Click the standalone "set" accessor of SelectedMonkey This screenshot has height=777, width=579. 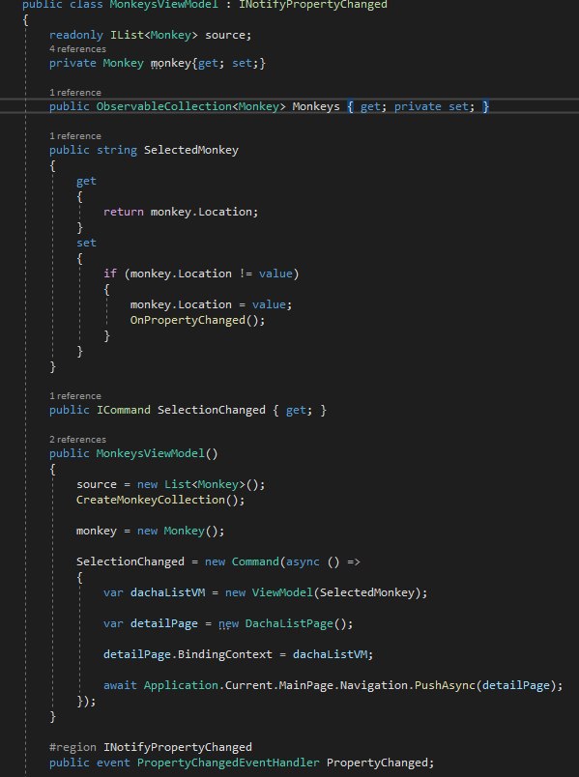tap(86, 243)
